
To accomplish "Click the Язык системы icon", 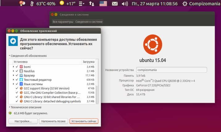I will pyautogui.click(x=21, y=84).
